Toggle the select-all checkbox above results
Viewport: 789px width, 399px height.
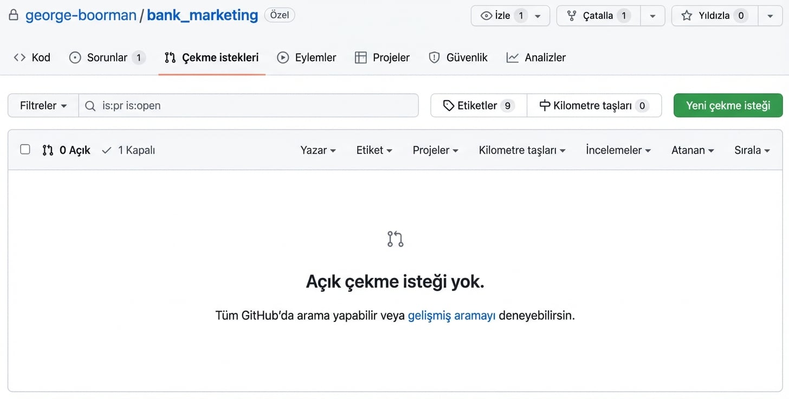tap(25, 149)
